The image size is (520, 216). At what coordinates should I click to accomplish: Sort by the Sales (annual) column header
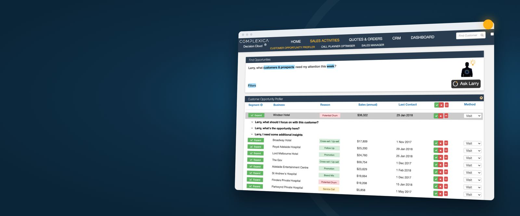(368, 105)
